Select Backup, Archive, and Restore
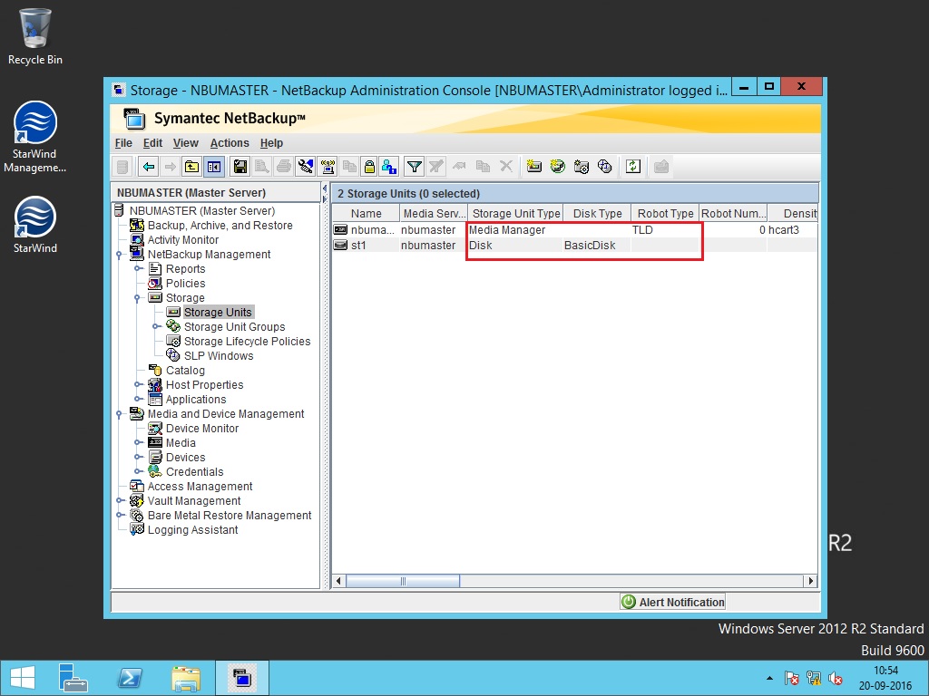The height and width of the screenshot is (696, 929). point(220,226)
